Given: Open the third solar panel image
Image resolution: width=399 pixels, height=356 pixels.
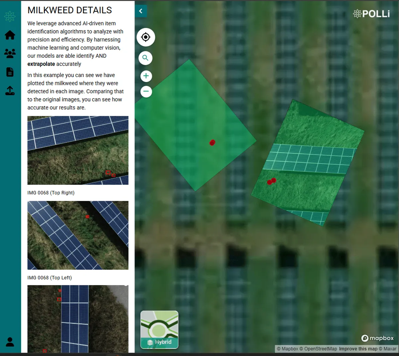Looking at the screenshot, I should coord(78,319).
